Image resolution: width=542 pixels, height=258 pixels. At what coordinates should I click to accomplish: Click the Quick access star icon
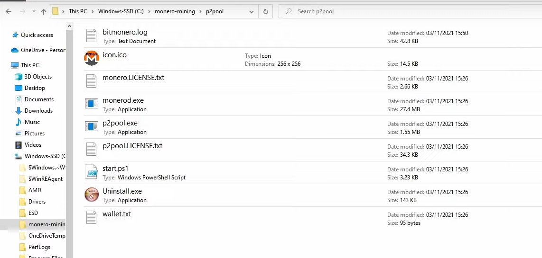click(x=15, y=35)
